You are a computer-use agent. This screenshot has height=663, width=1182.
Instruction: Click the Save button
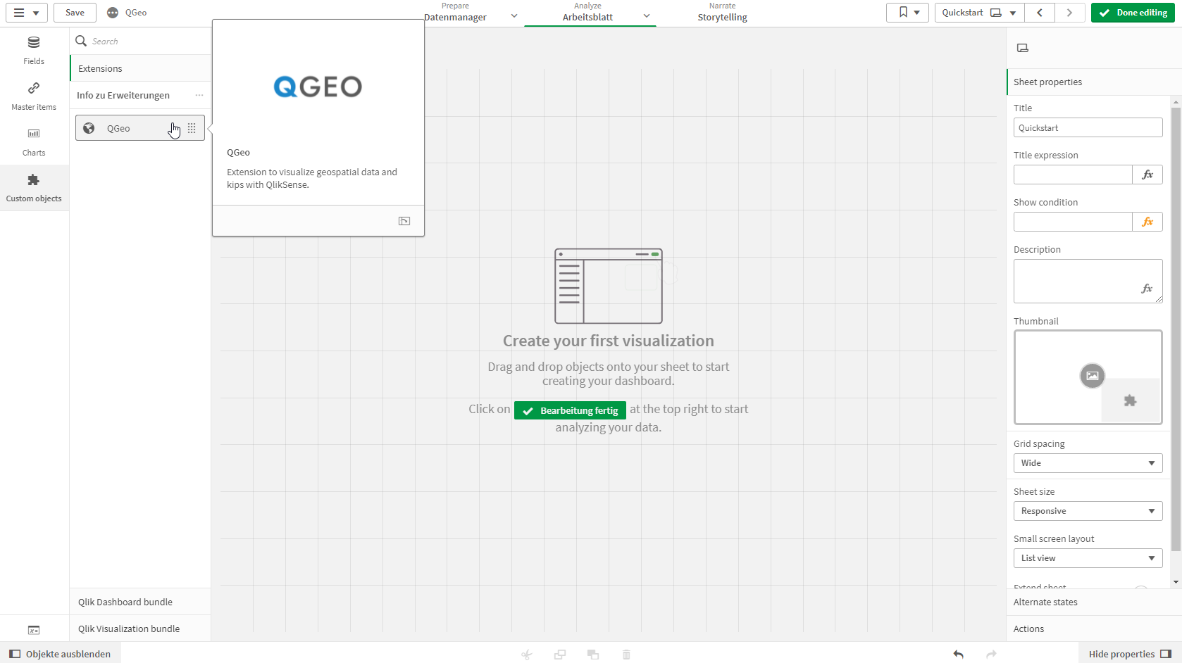(75, 13)
